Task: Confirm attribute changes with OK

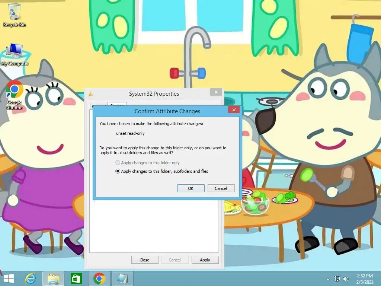Action: (191, 188)
